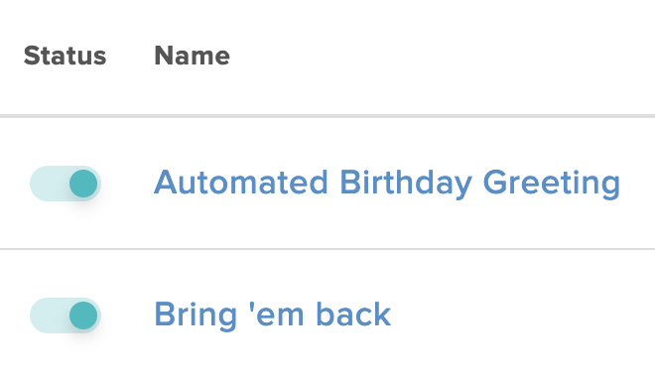This screenshot has width=655, height=375.
Task: Select the word Greeting in the first link
Action: 552,184
